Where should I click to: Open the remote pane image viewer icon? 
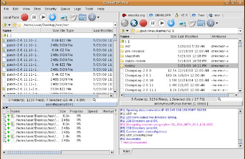[183, 23]
